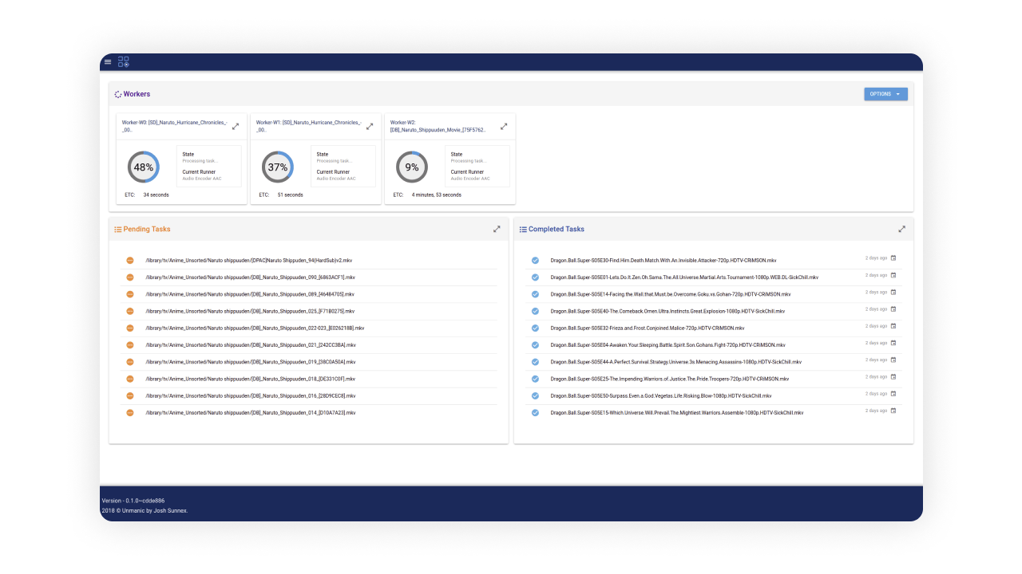1022x574 pixels.
Task: Click calendar icon for S05E01 completed task
Action: tap(893, 275)
